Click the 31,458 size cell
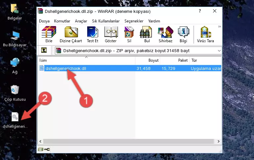 144,68
